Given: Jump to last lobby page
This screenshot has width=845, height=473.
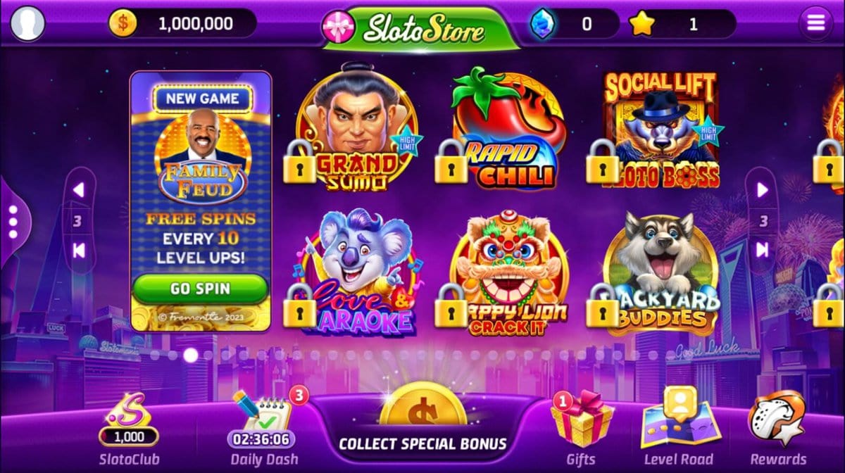Looking at the screenshot, I should pos(761,249).
